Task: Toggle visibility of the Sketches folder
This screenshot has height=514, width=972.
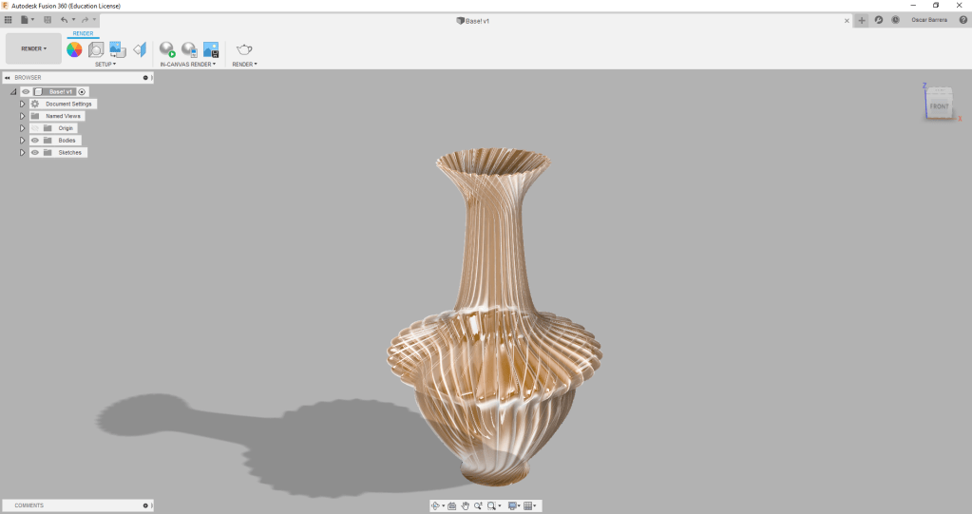Action: (35, 153)
